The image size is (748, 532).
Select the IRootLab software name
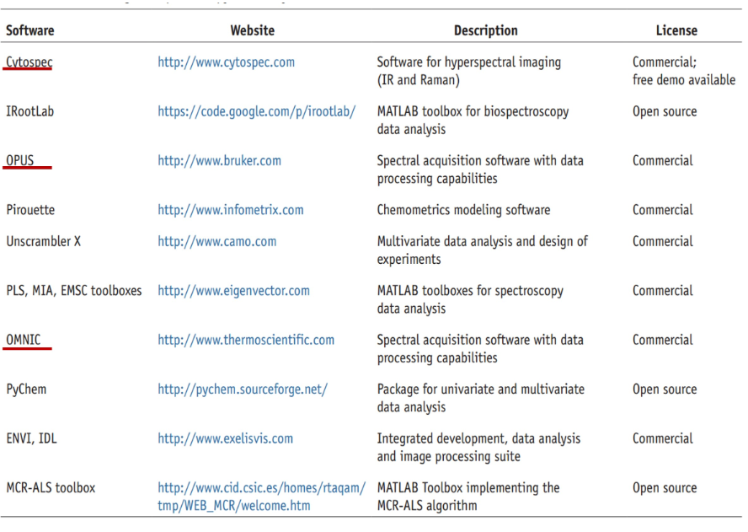tap(30, 111)
